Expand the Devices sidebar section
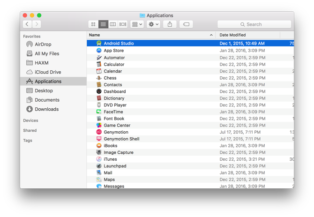314x217 pixels. tap(30, 120)
